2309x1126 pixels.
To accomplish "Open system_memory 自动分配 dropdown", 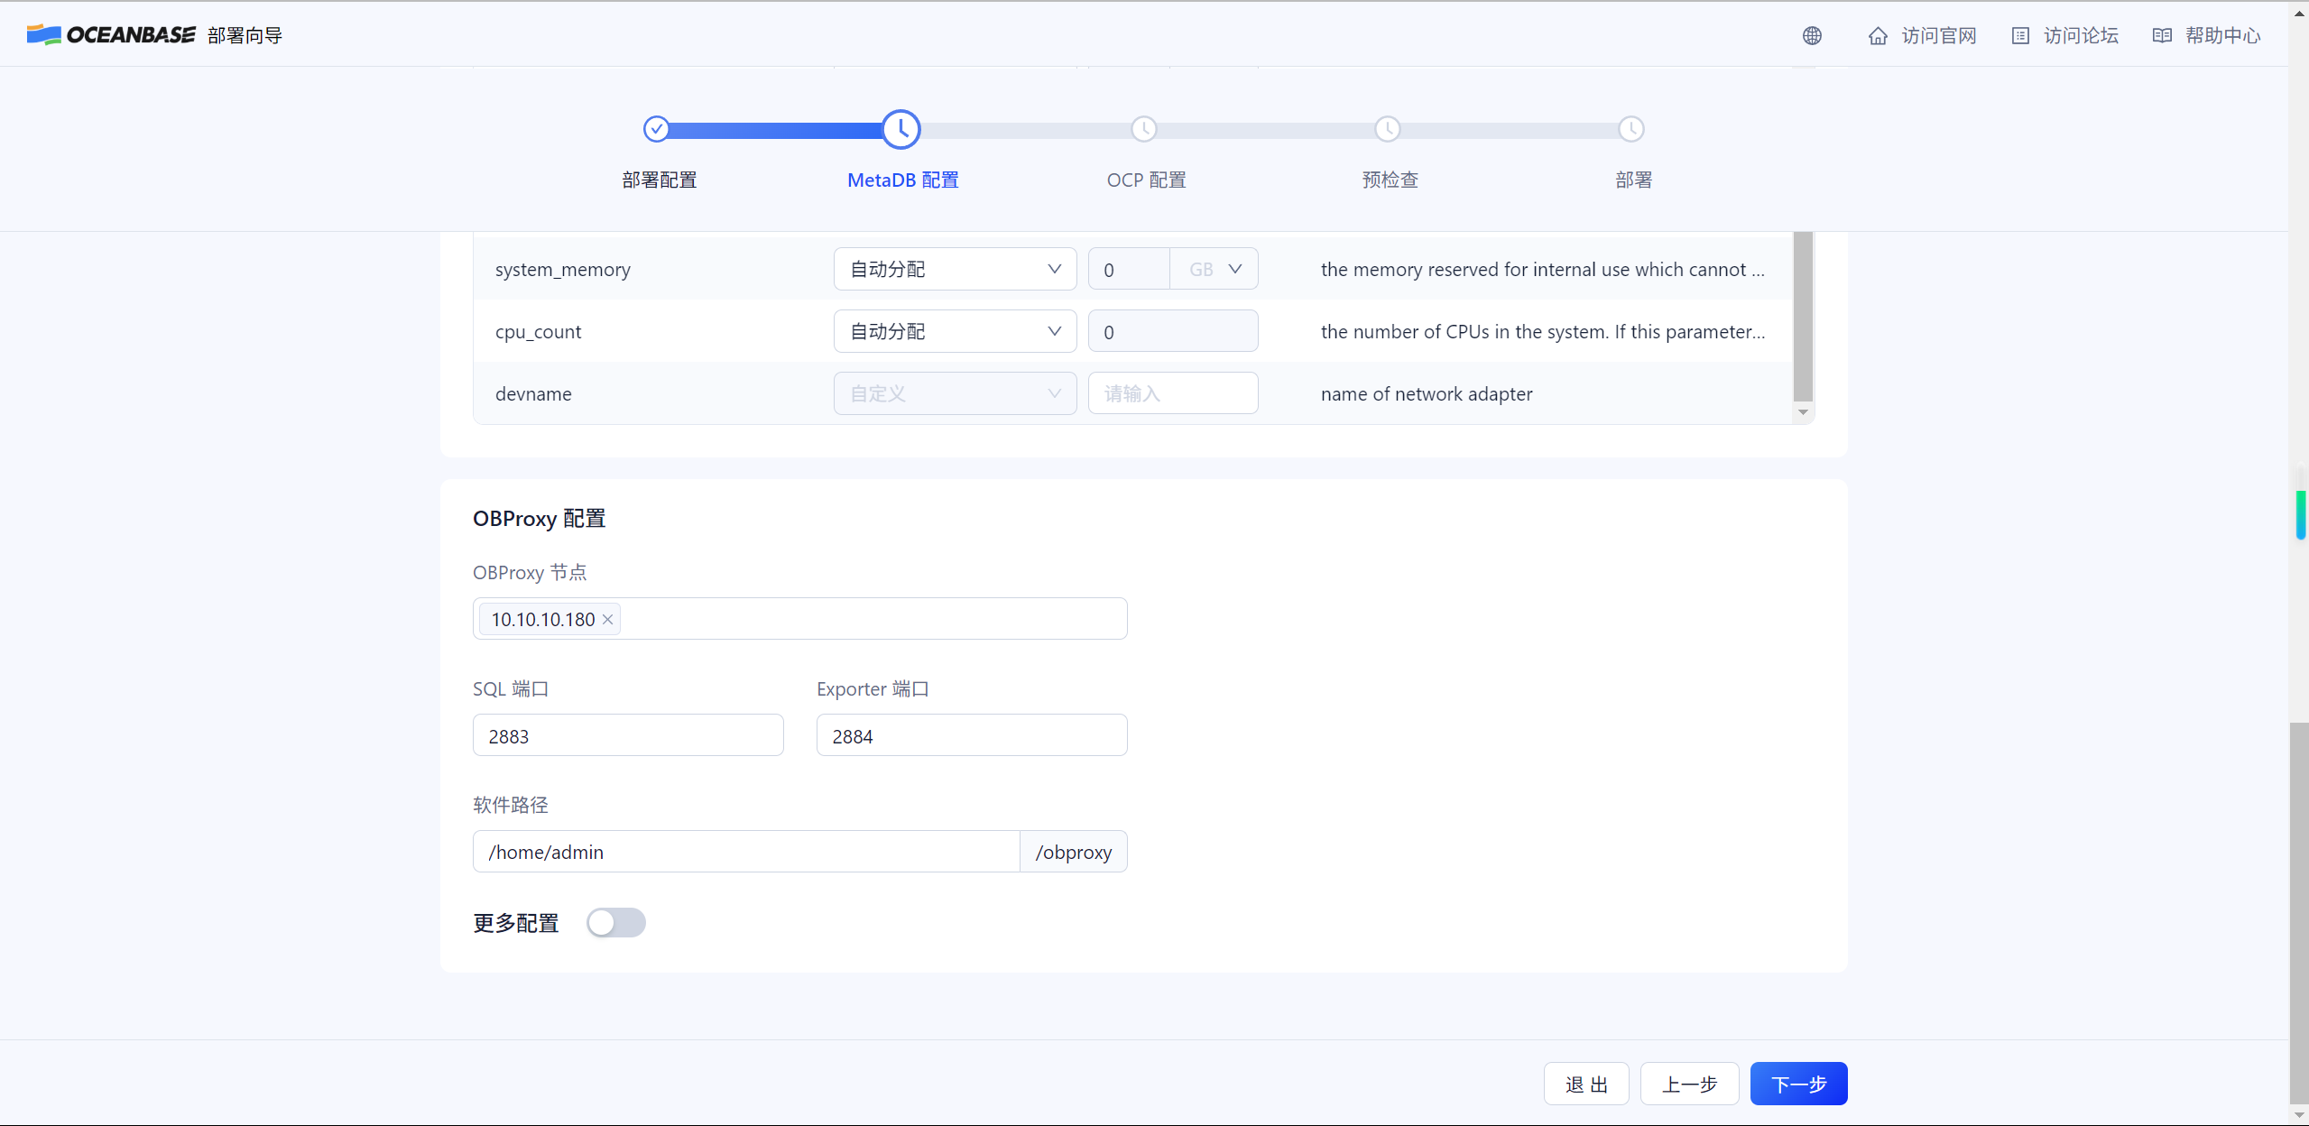I will 955,269.
